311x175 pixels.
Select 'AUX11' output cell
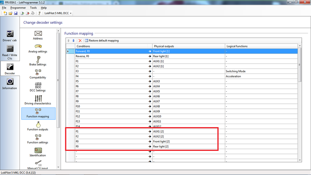pos(189,121)
